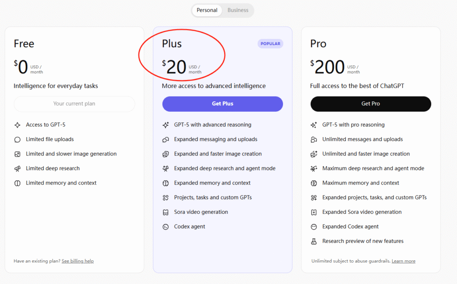Click the telescope icon beside Limited deep research
The height and width of the screenshot is (284, 457).
[x=17, y=169]
